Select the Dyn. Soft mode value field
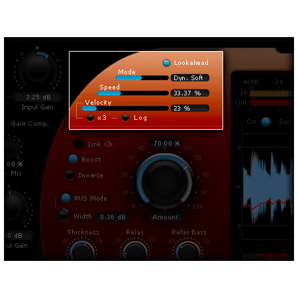 coord(190,77)
